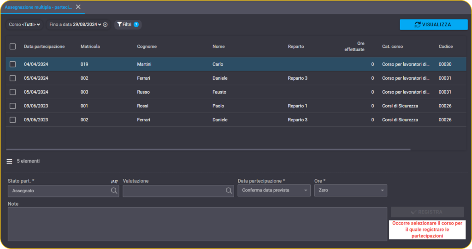The width and height of the screenshot is (472, 249).
Task: Open the hamburger list menu beside '5 elementi'
Action: tap(9, 161)
